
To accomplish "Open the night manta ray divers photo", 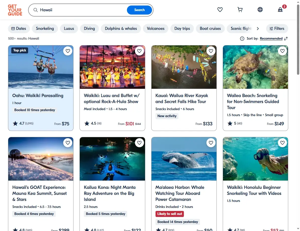I will (112, 159).
